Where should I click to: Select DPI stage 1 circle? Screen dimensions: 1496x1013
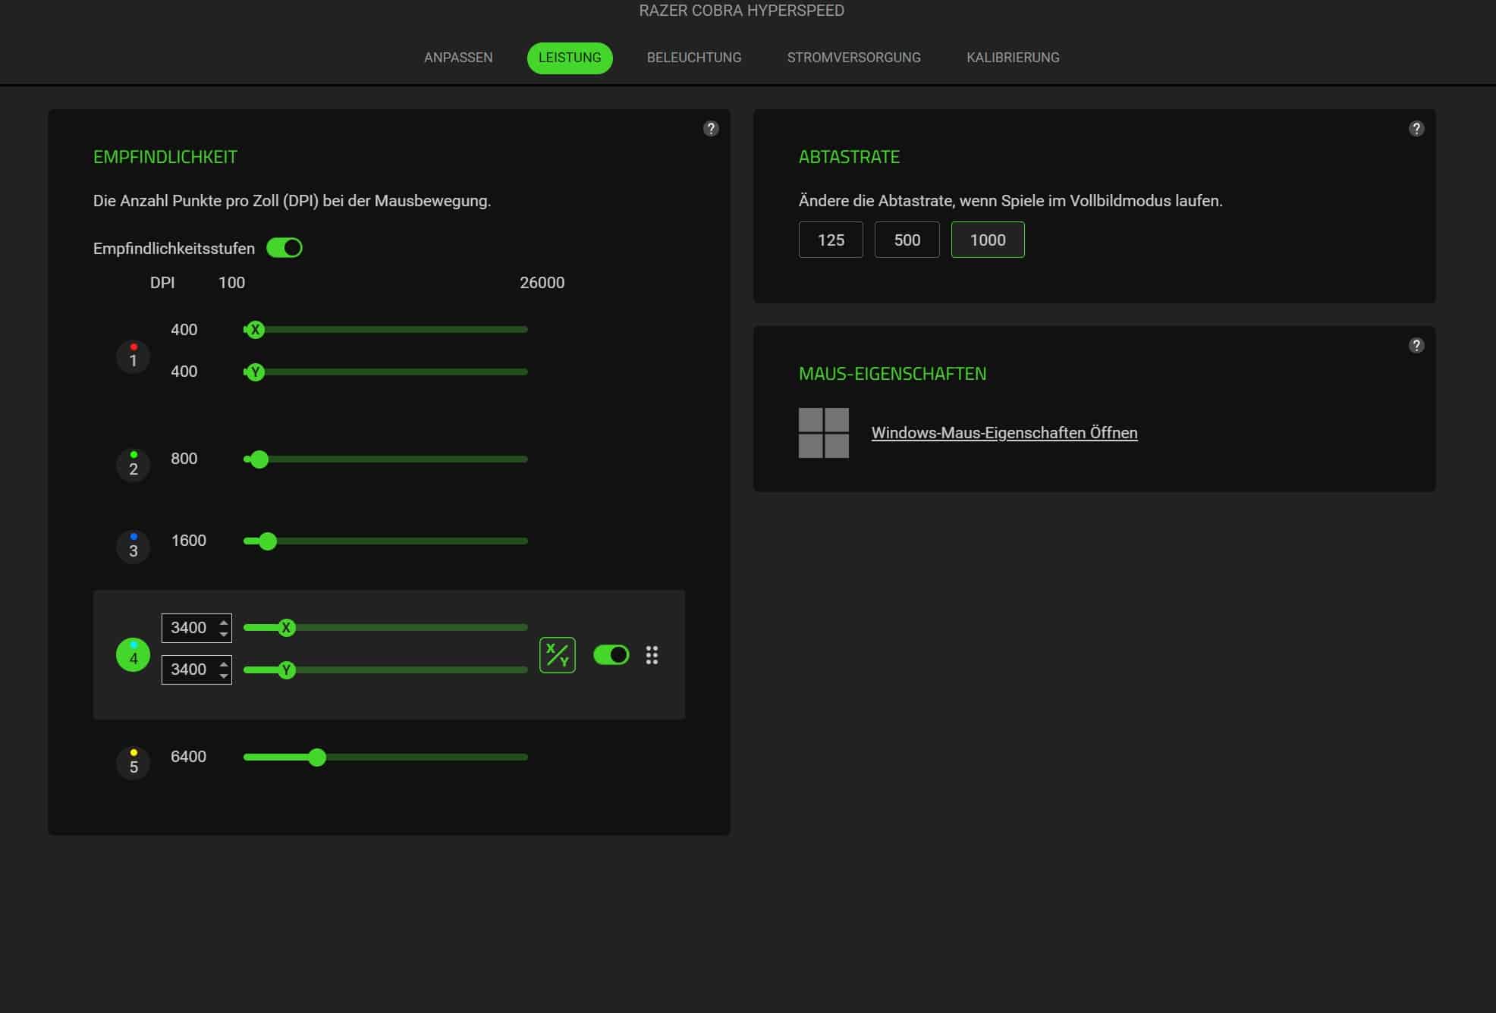(x=133, y=356)
